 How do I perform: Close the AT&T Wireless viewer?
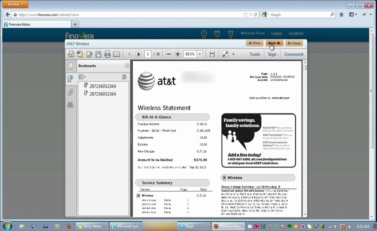point(294,43)
